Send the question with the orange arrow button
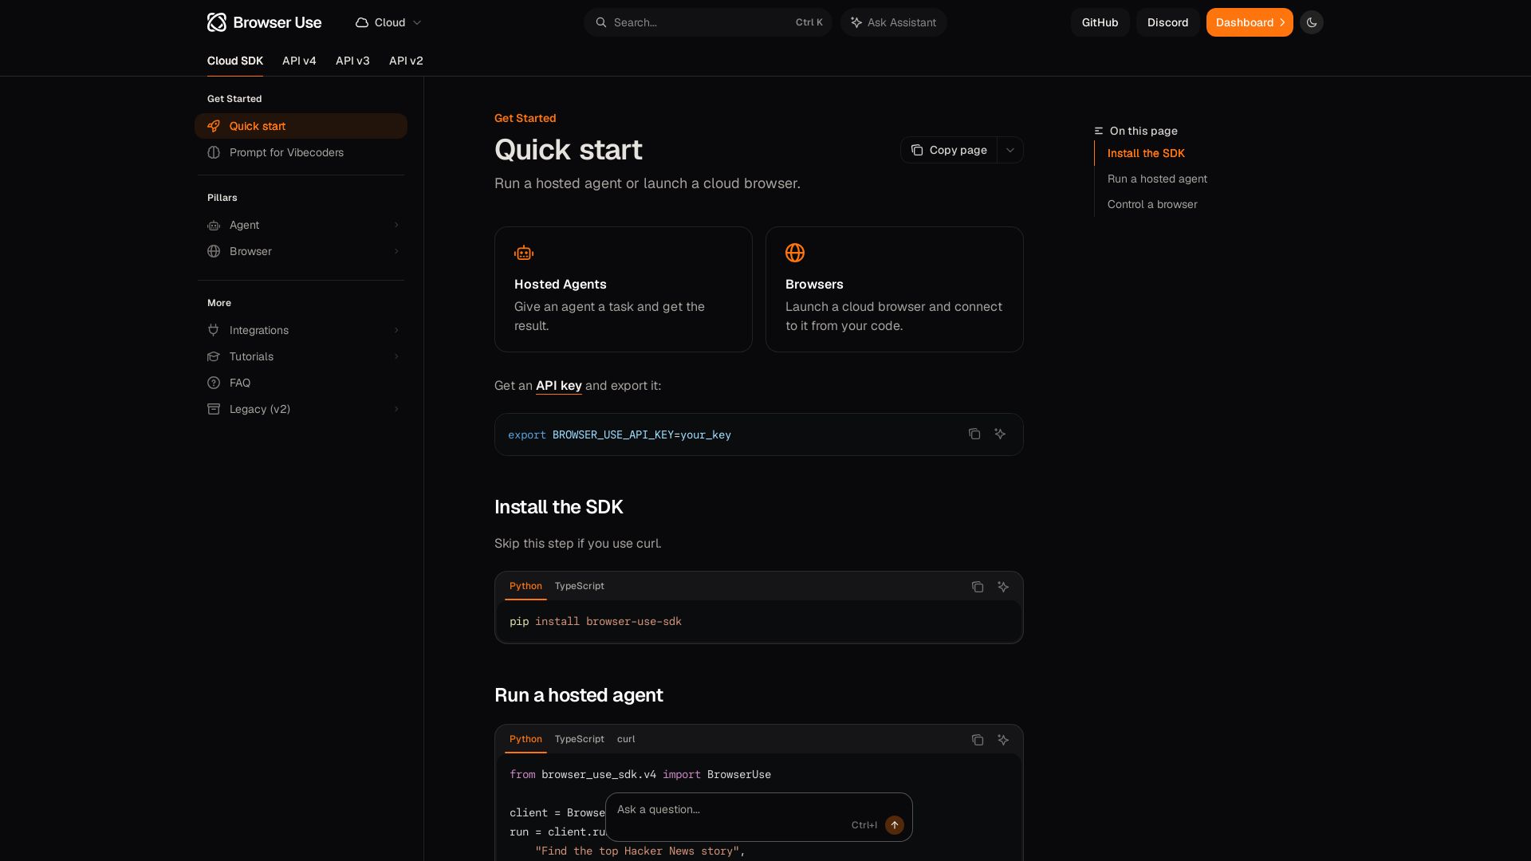 [895, 824]
